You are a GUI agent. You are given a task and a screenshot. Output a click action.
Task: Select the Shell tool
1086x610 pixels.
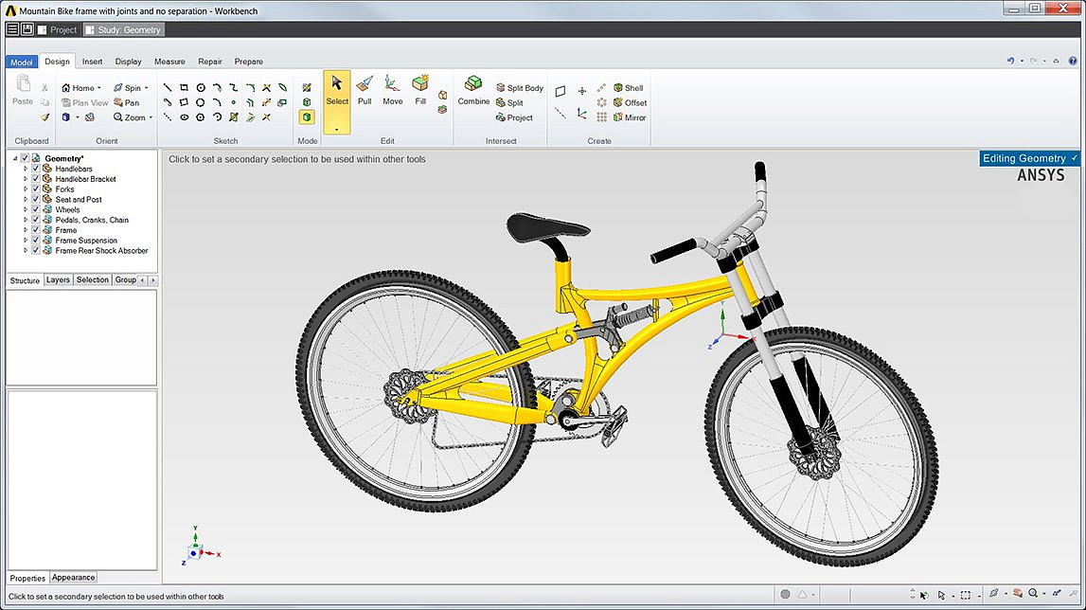628,88
